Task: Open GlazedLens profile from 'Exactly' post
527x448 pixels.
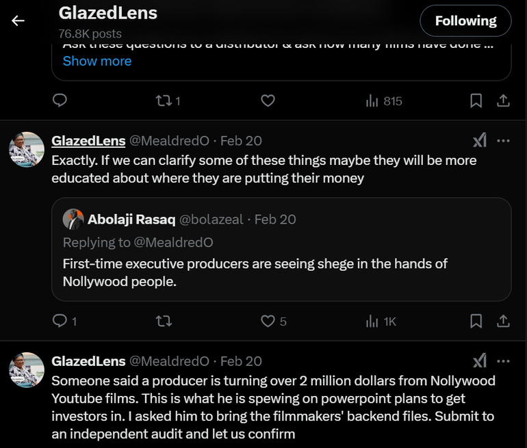Action: tap(88, 140)
